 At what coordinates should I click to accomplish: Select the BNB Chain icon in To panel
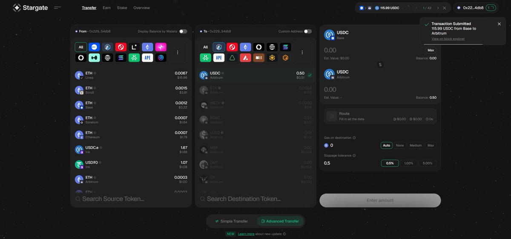tap(272, 57)
